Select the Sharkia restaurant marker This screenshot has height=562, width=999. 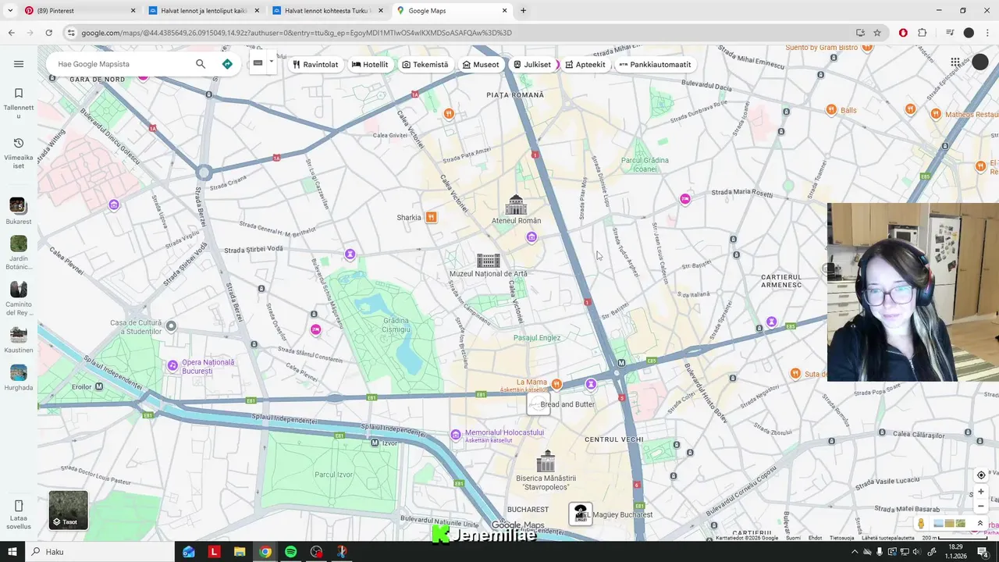[x=431, y=218]
